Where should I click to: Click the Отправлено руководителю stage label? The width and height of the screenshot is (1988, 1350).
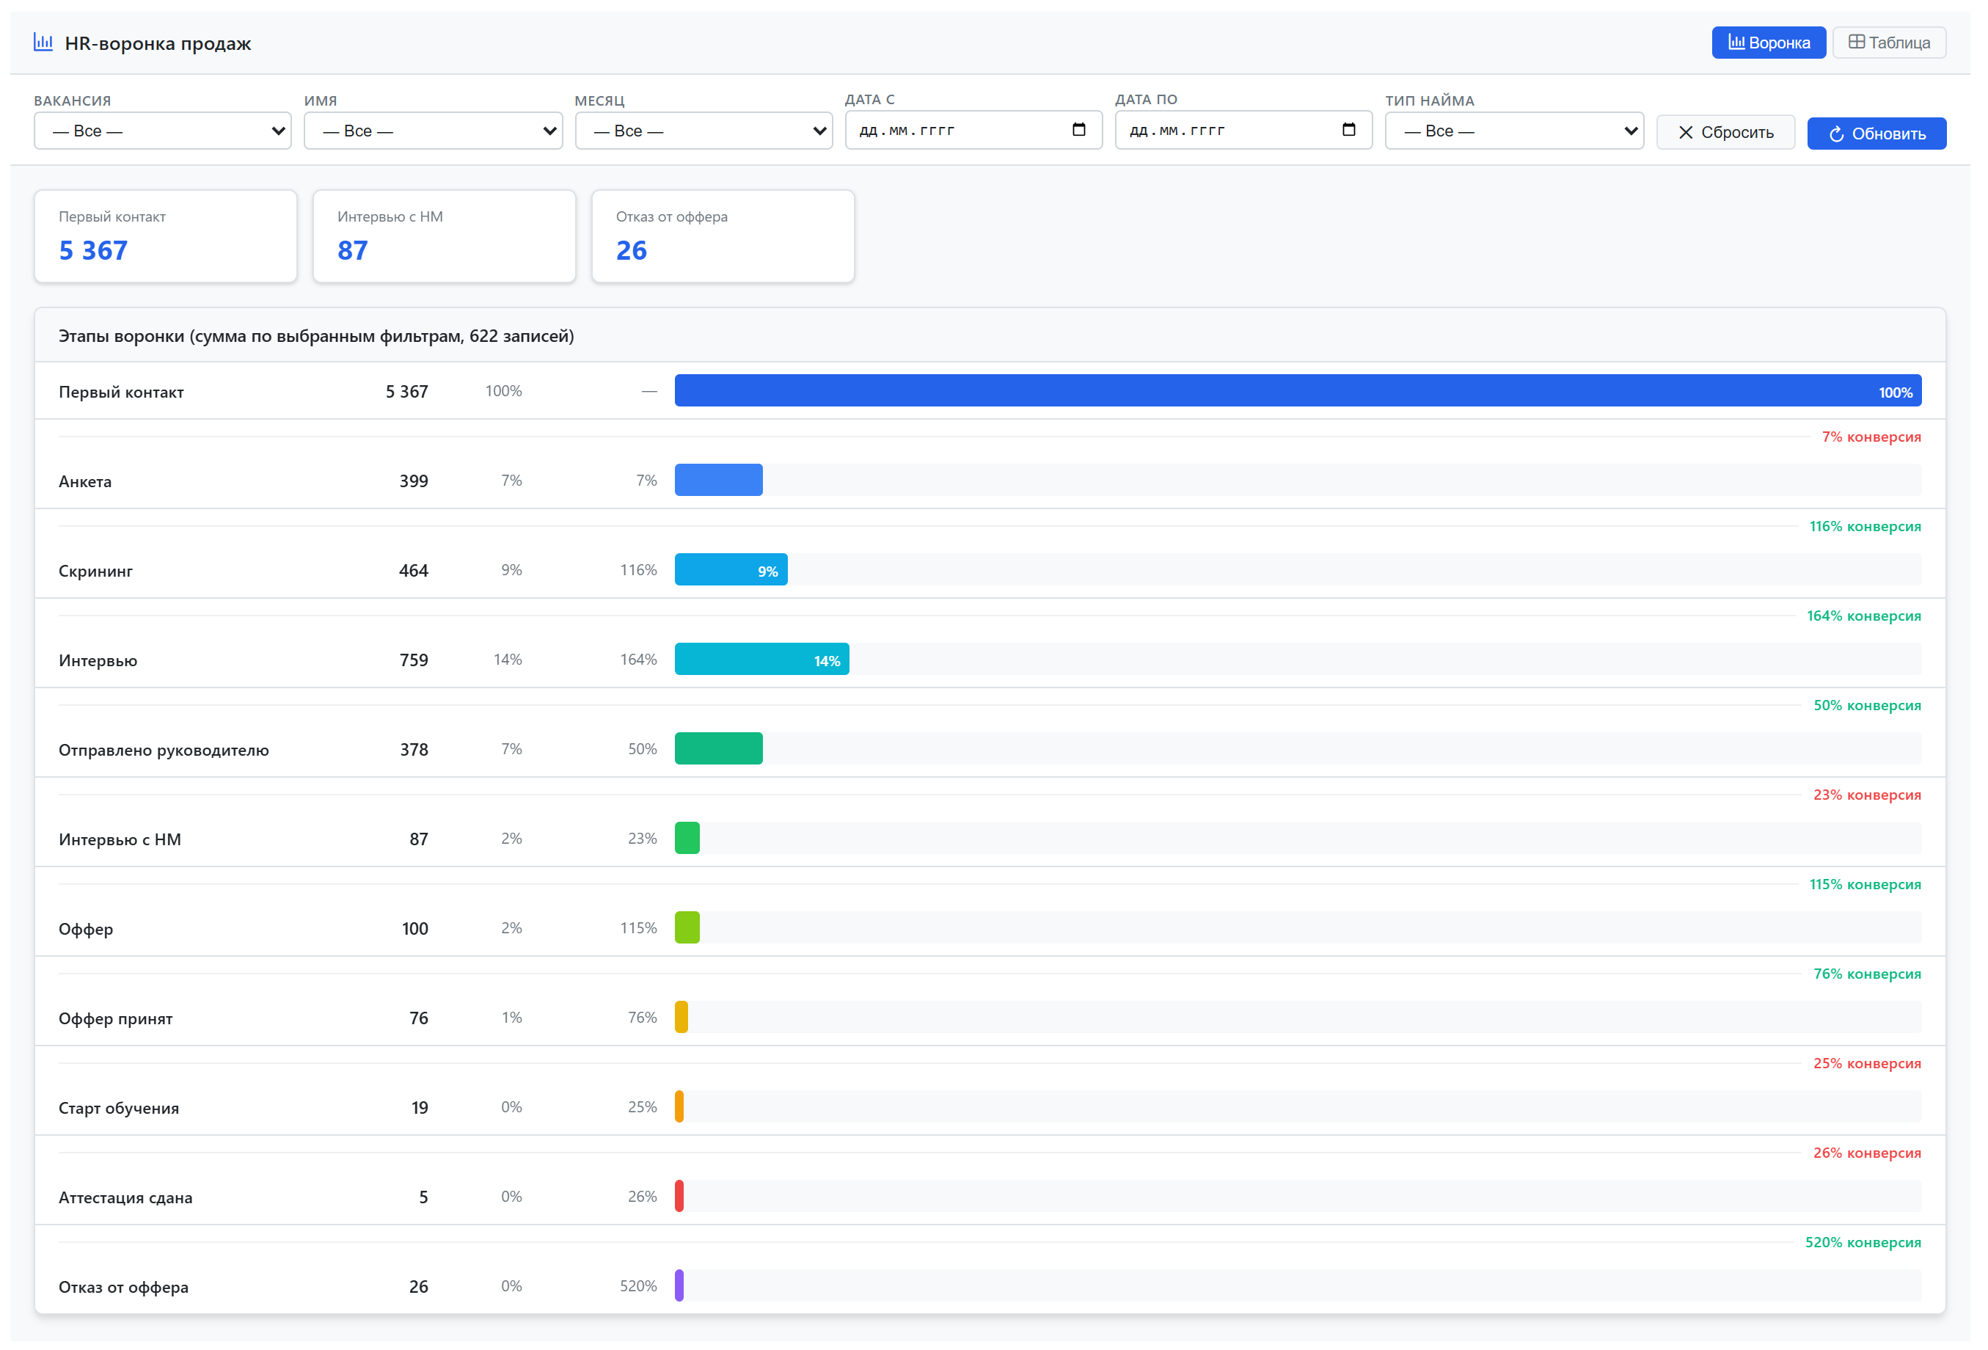pos(164,751)
